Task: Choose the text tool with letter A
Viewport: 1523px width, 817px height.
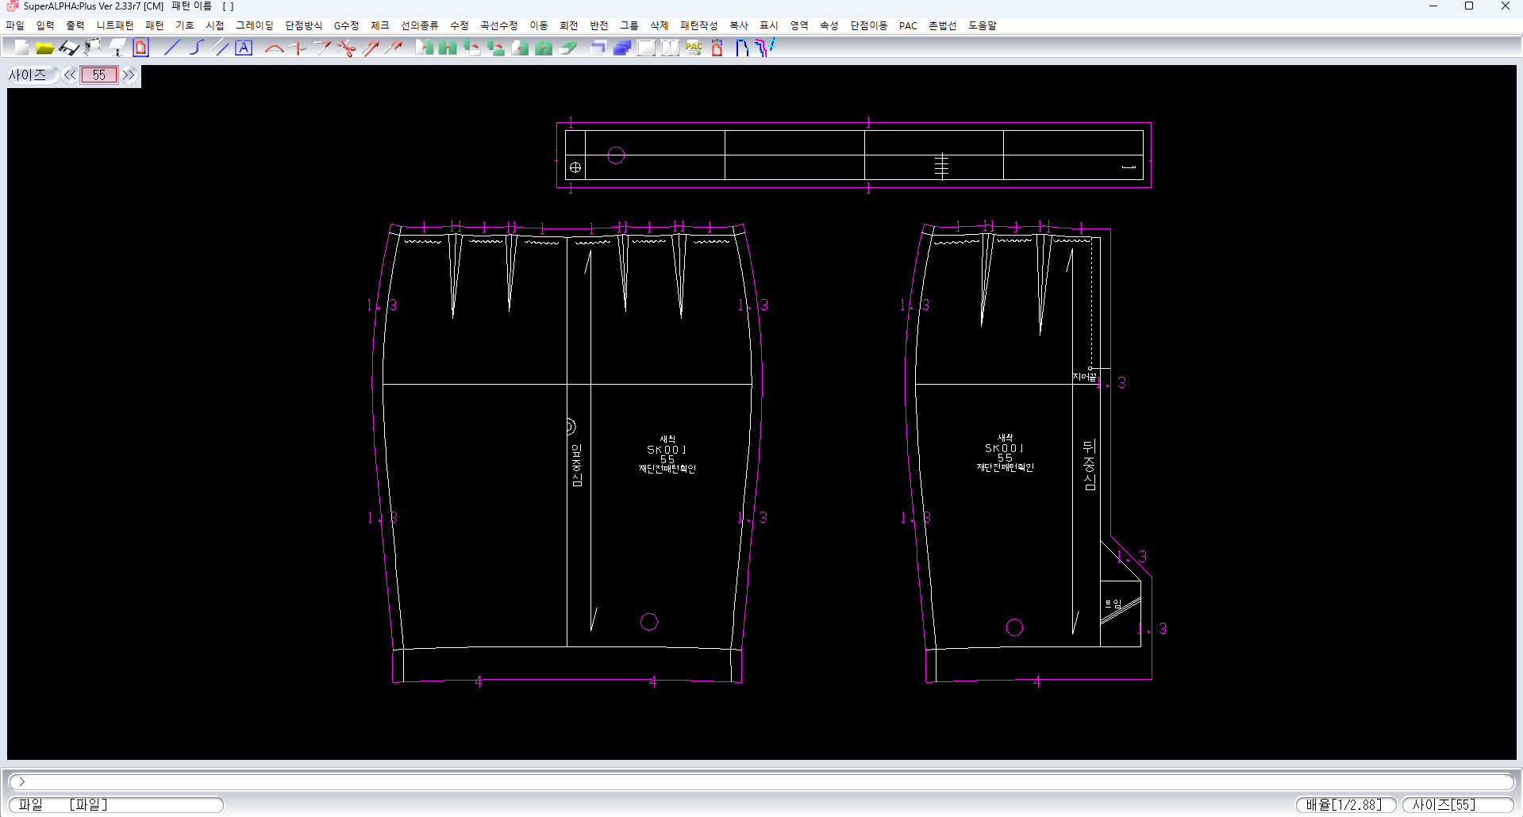Action: point(244,48)
